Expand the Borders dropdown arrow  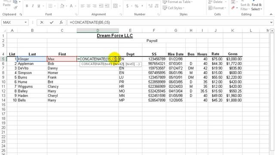[55, 6]
